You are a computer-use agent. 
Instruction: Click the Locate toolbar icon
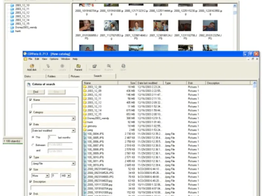coord(62,66)
